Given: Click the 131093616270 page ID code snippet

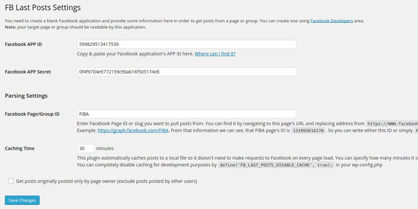Looking at the screenshot, I should 308,130.
